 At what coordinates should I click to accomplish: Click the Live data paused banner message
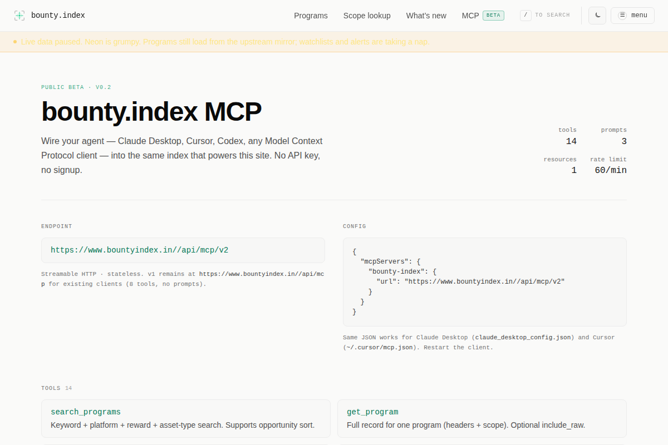(x=225, y=42)
